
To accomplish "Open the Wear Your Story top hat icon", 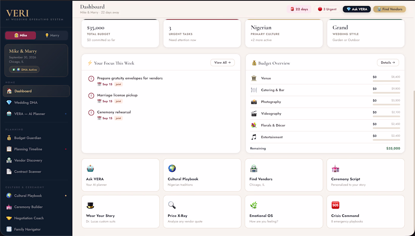I will click(x=90, y=205).
